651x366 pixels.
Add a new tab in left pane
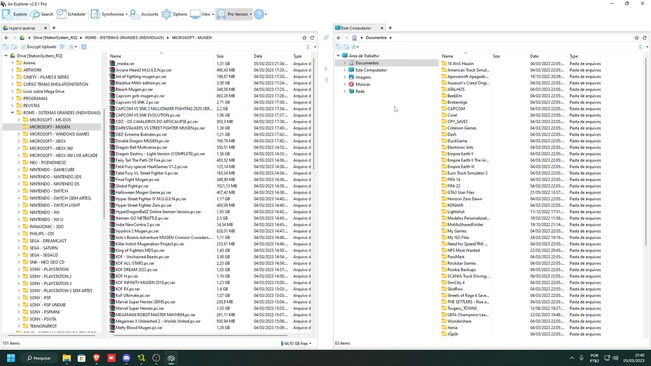(x=54, y=28)
